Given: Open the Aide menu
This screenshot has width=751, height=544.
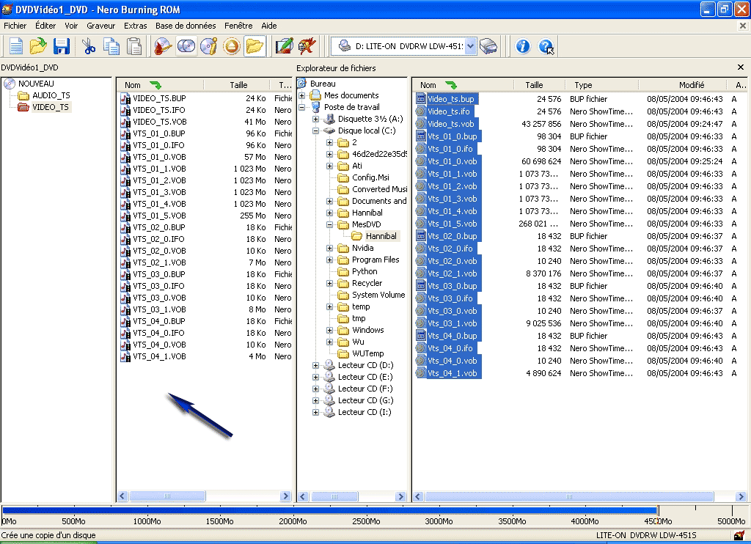Looking at the screenshot, I should click(x=269, y=26).
